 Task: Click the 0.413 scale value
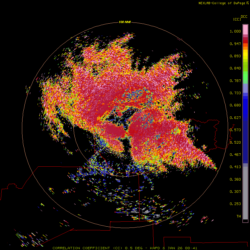(235, 167)
